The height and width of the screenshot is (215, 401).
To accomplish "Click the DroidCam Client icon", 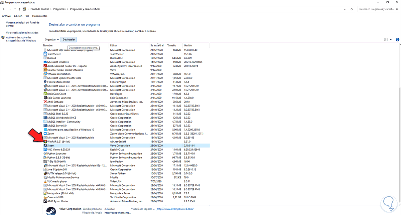I will click(45, 94).
